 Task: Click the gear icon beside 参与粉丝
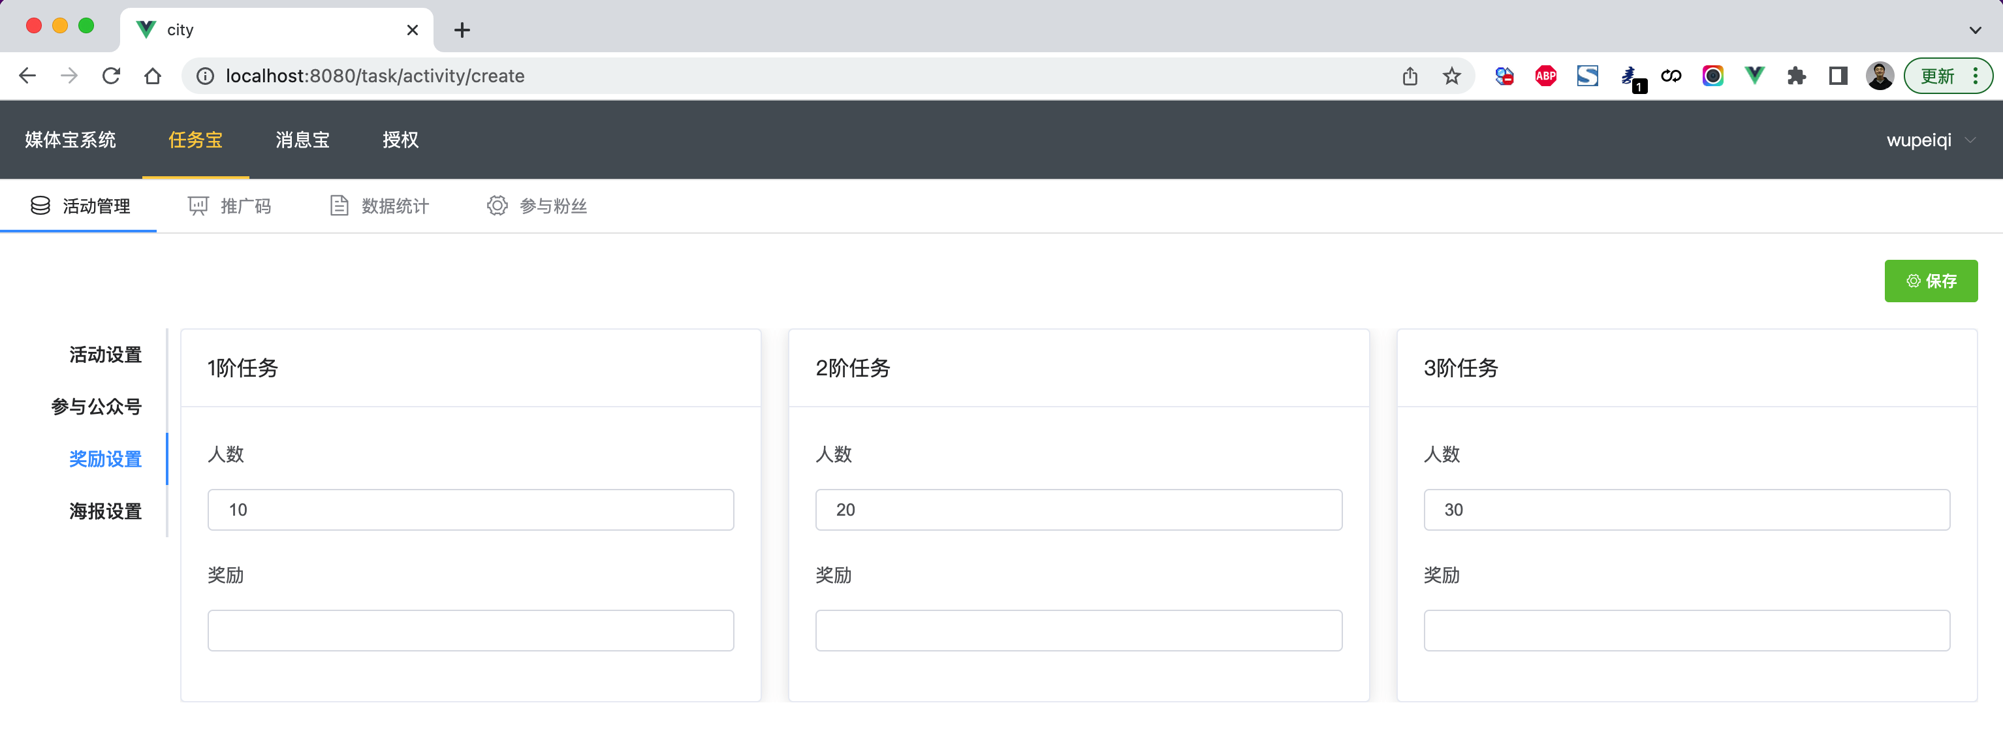(497, 206)
